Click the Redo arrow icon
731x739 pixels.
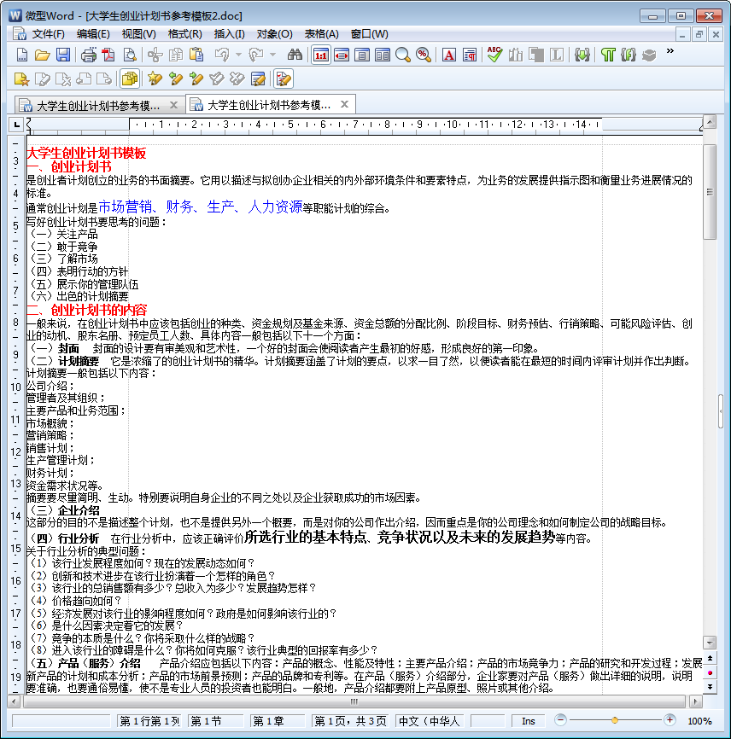(x=255, y=55)
